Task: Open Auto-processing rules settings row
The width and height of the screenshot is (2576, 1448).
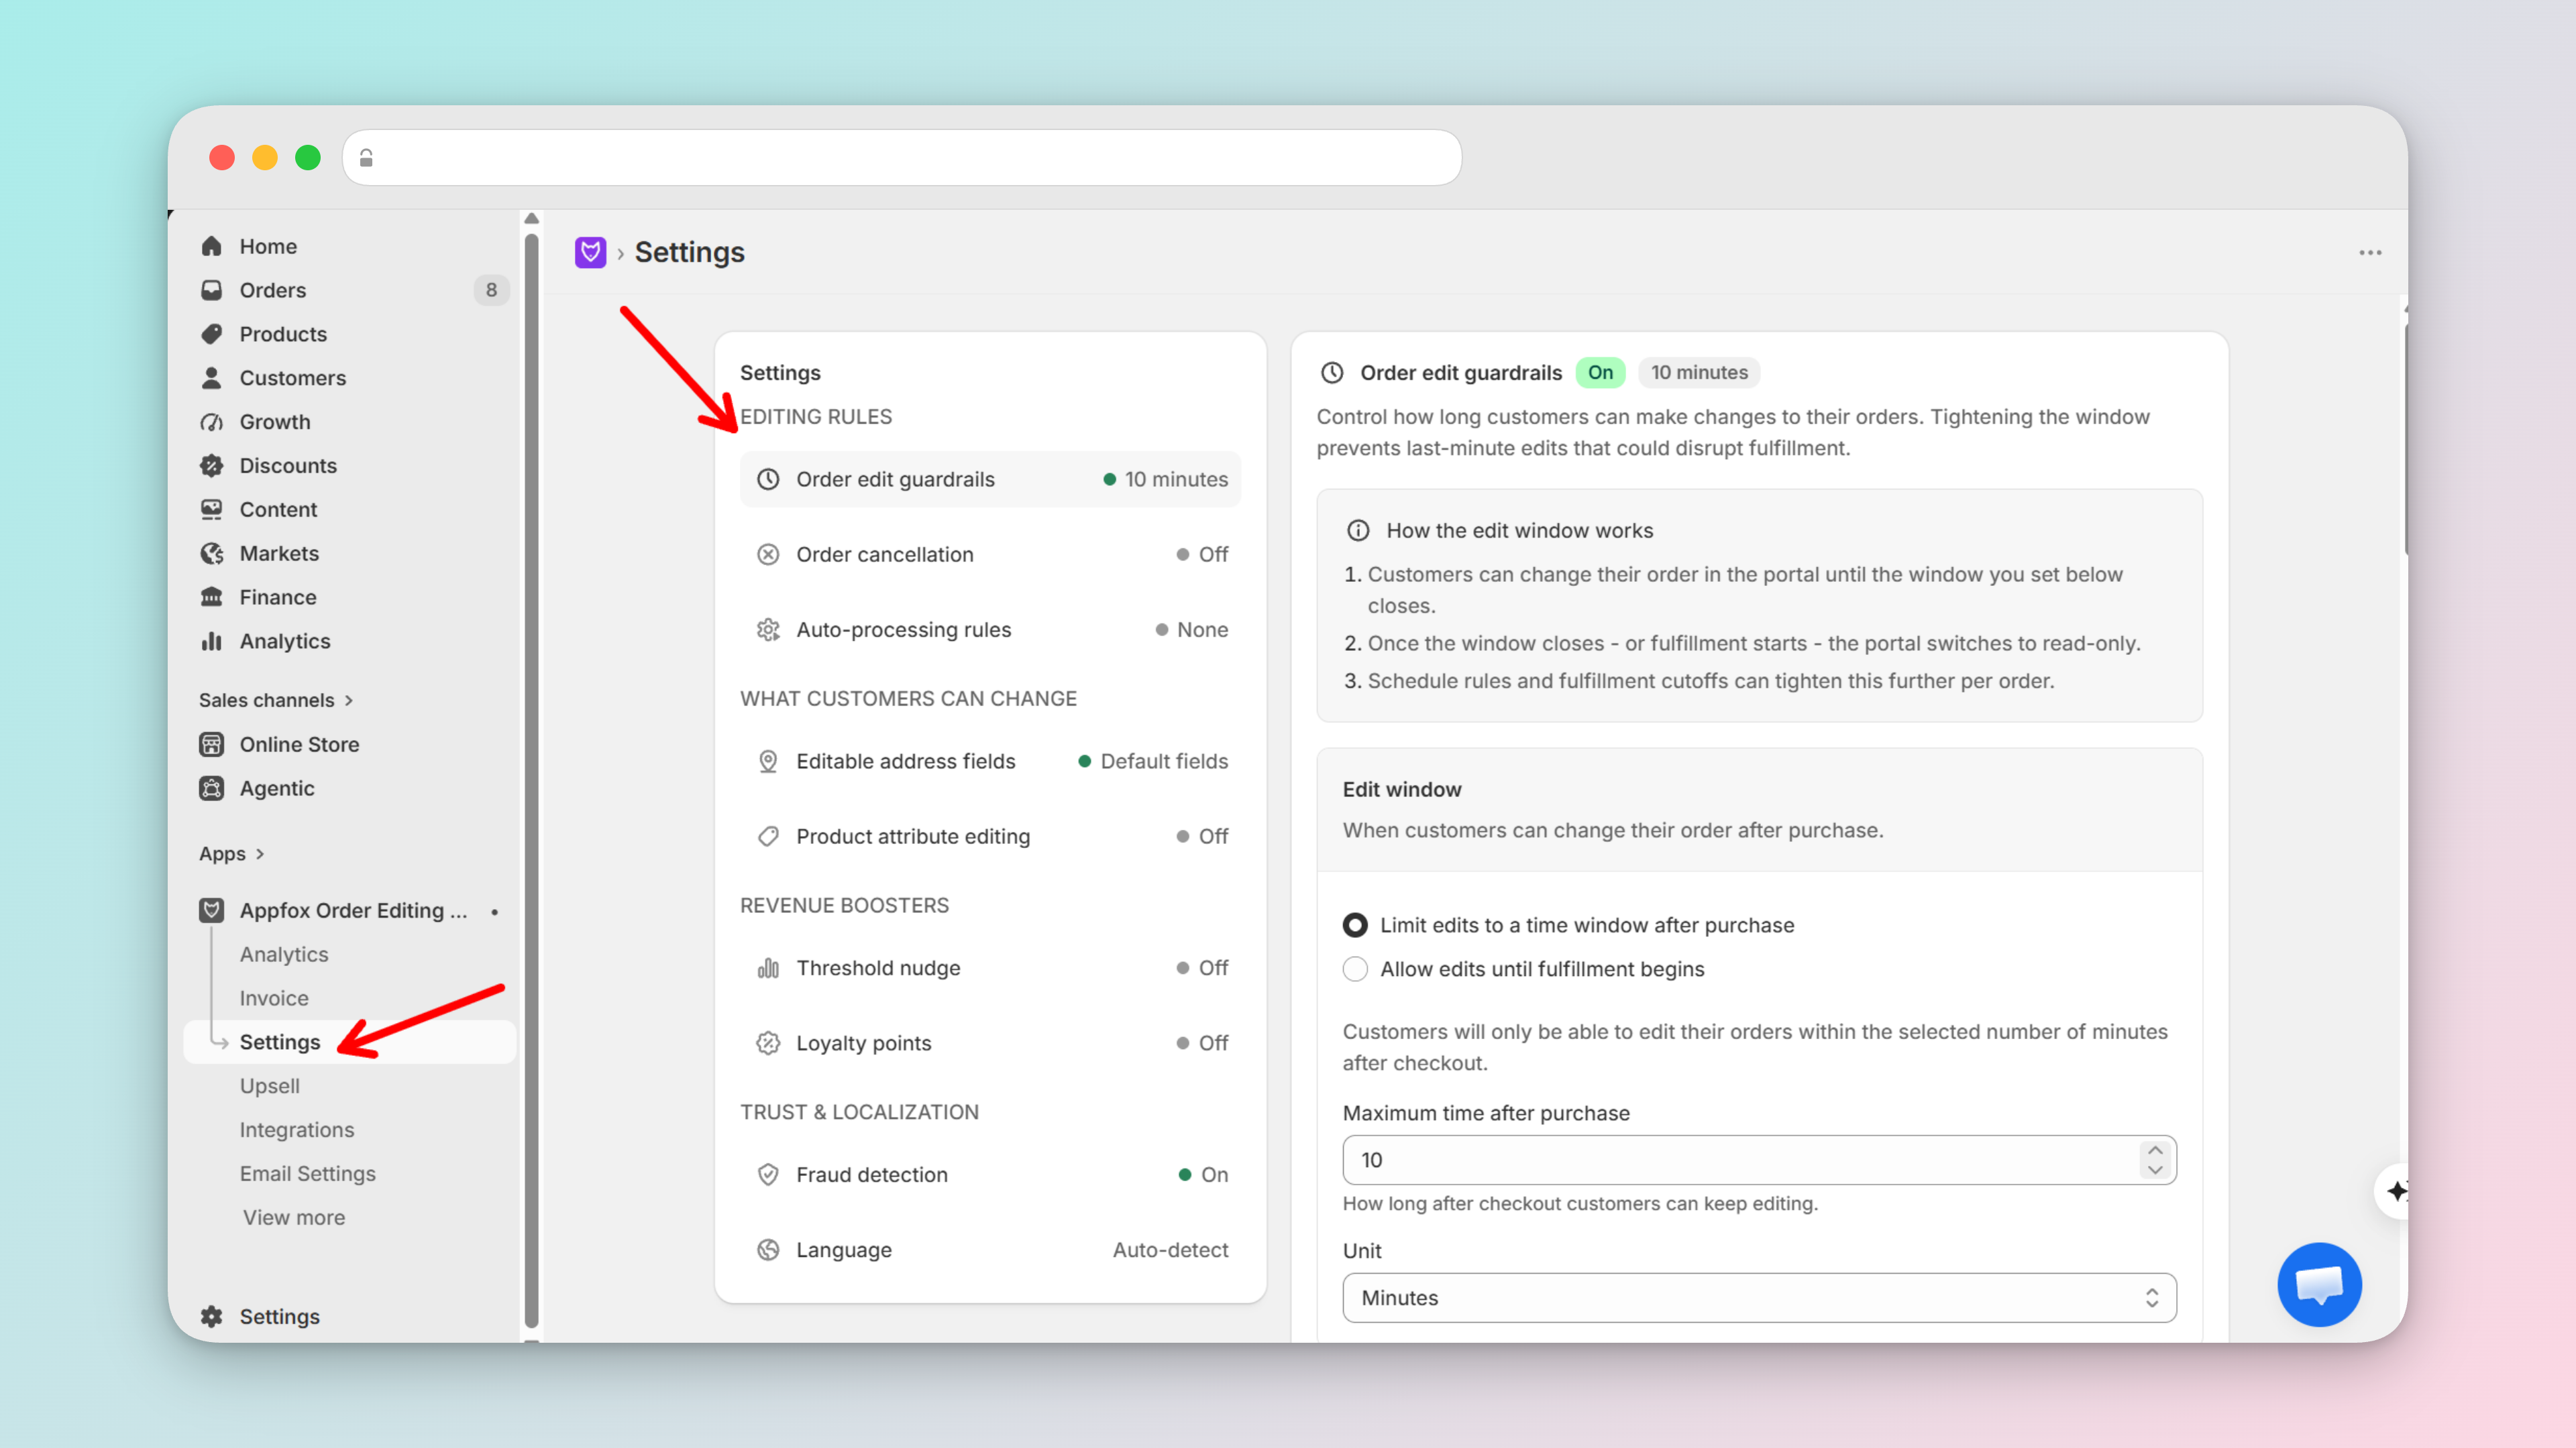Action: tap(990, 629)
